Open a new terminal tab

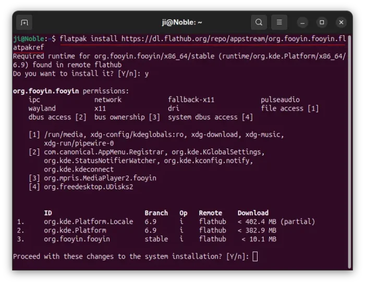(x=24, y=22)
